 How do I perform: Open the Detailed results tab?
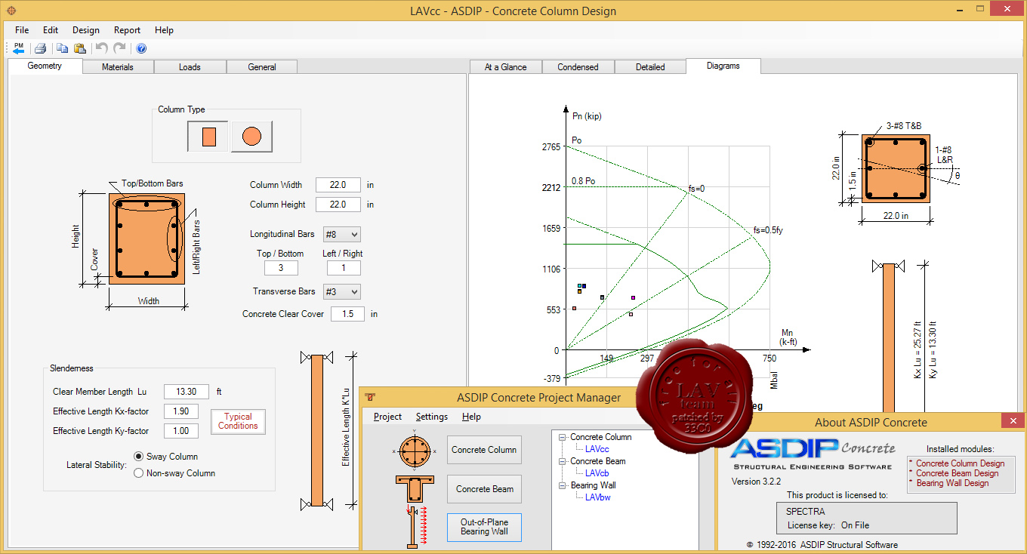(650, 67)
